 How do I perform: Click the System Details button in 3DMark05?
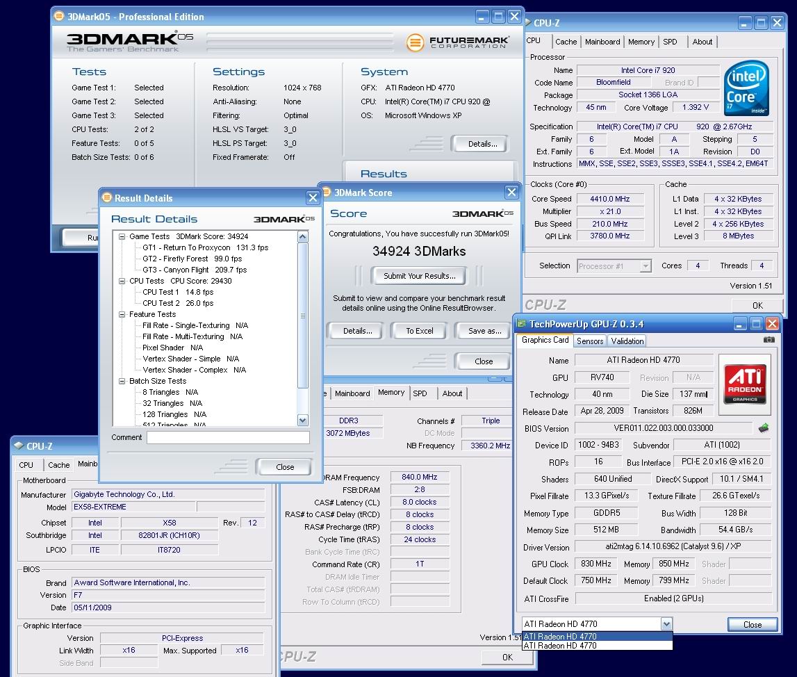(482, 144)
